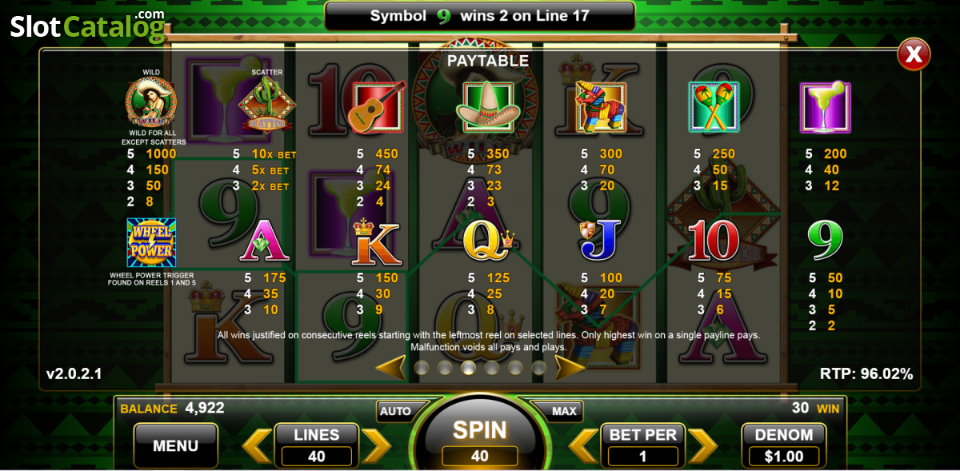Close the paytable with red X

pos(913,55)
